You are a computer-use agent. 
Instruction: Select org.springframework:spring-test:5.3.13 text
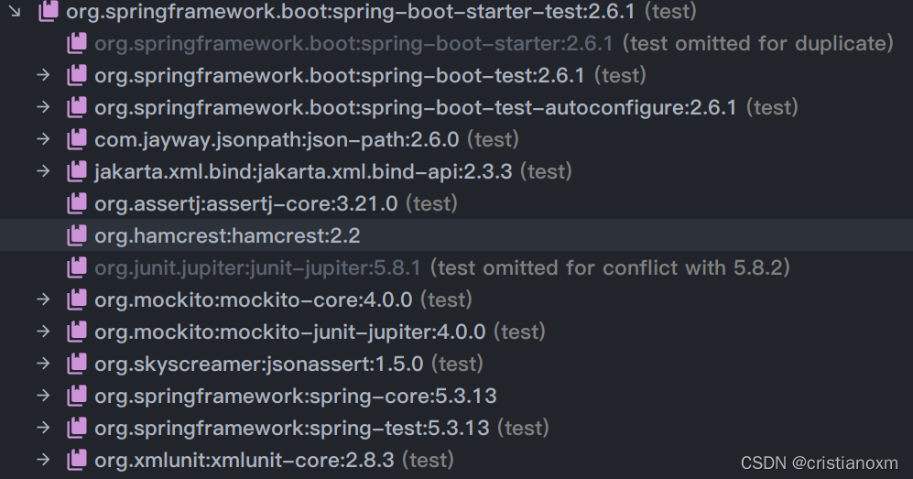(292, 427)
